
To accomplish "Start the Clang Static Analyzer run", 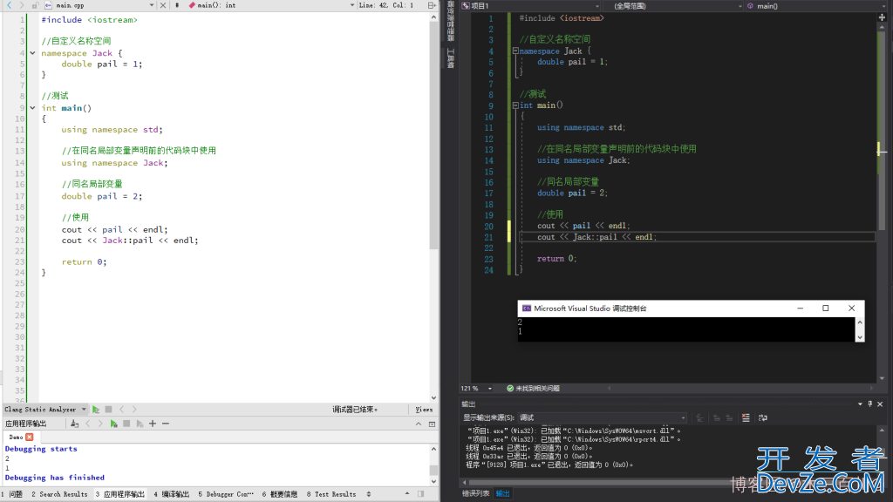I will point(96,410).
